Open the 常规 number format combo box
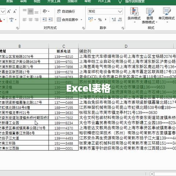This screenshot has width=176, height=176. point(105,11)
